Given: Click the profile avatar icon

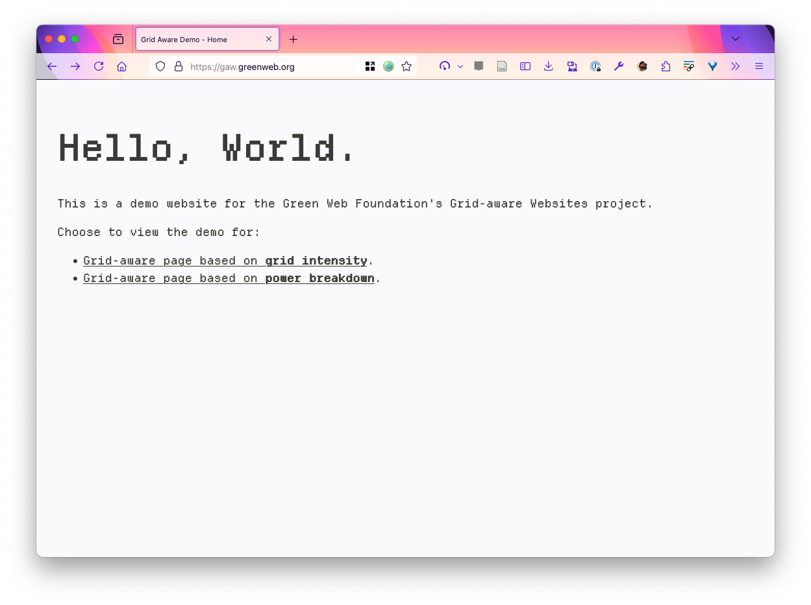Looking at the screenshot, I should coord(642,66).
